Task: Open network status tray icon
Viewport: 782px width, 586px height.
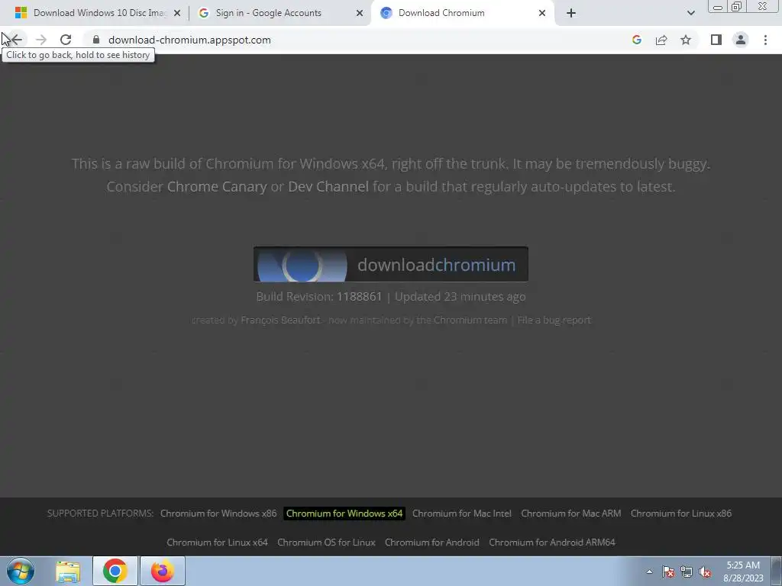Action: (x=687, y=572)
